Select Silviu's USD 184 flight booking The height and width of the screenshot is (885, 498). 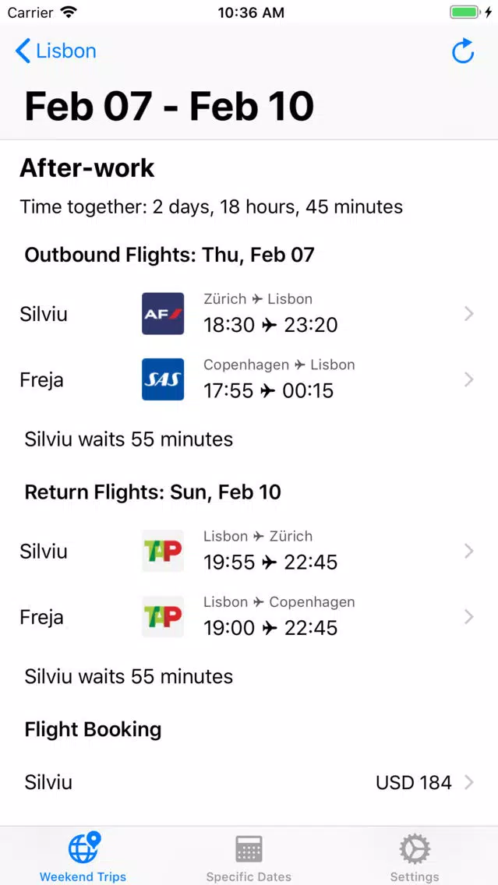249,782
